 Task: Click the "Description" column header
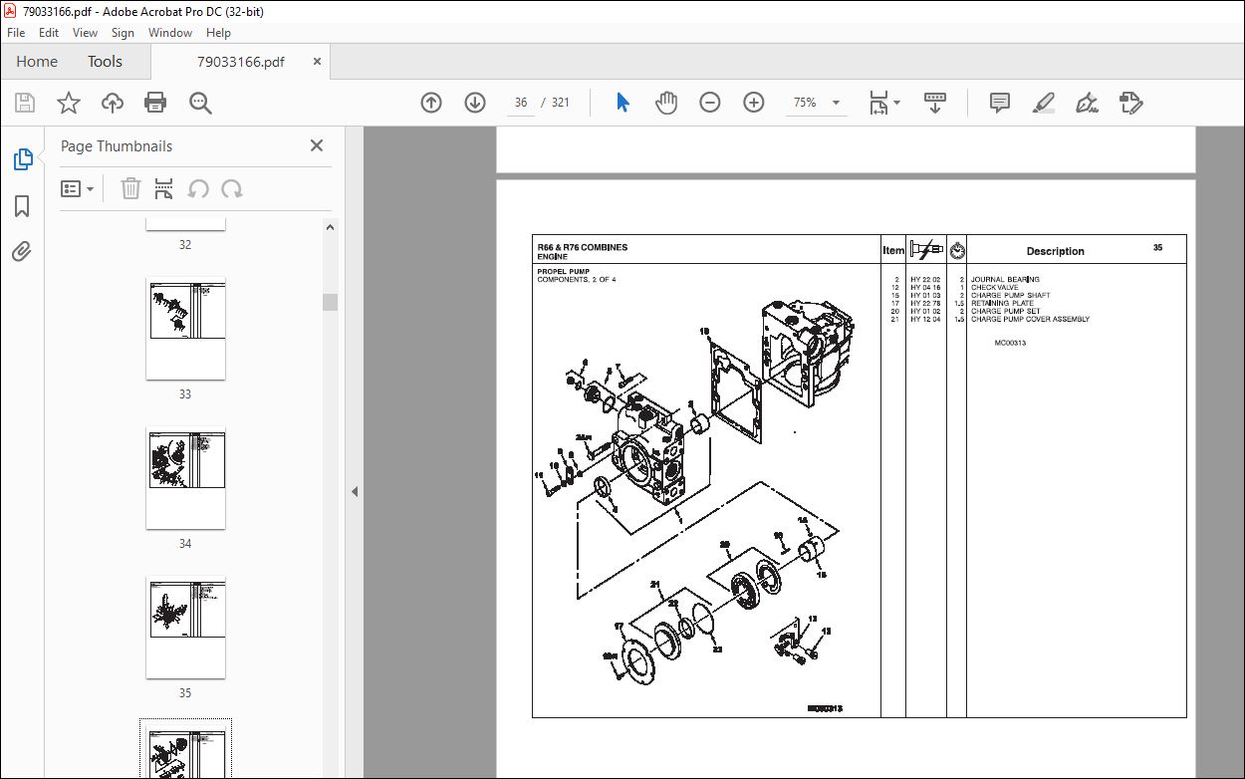[1055, 251]
